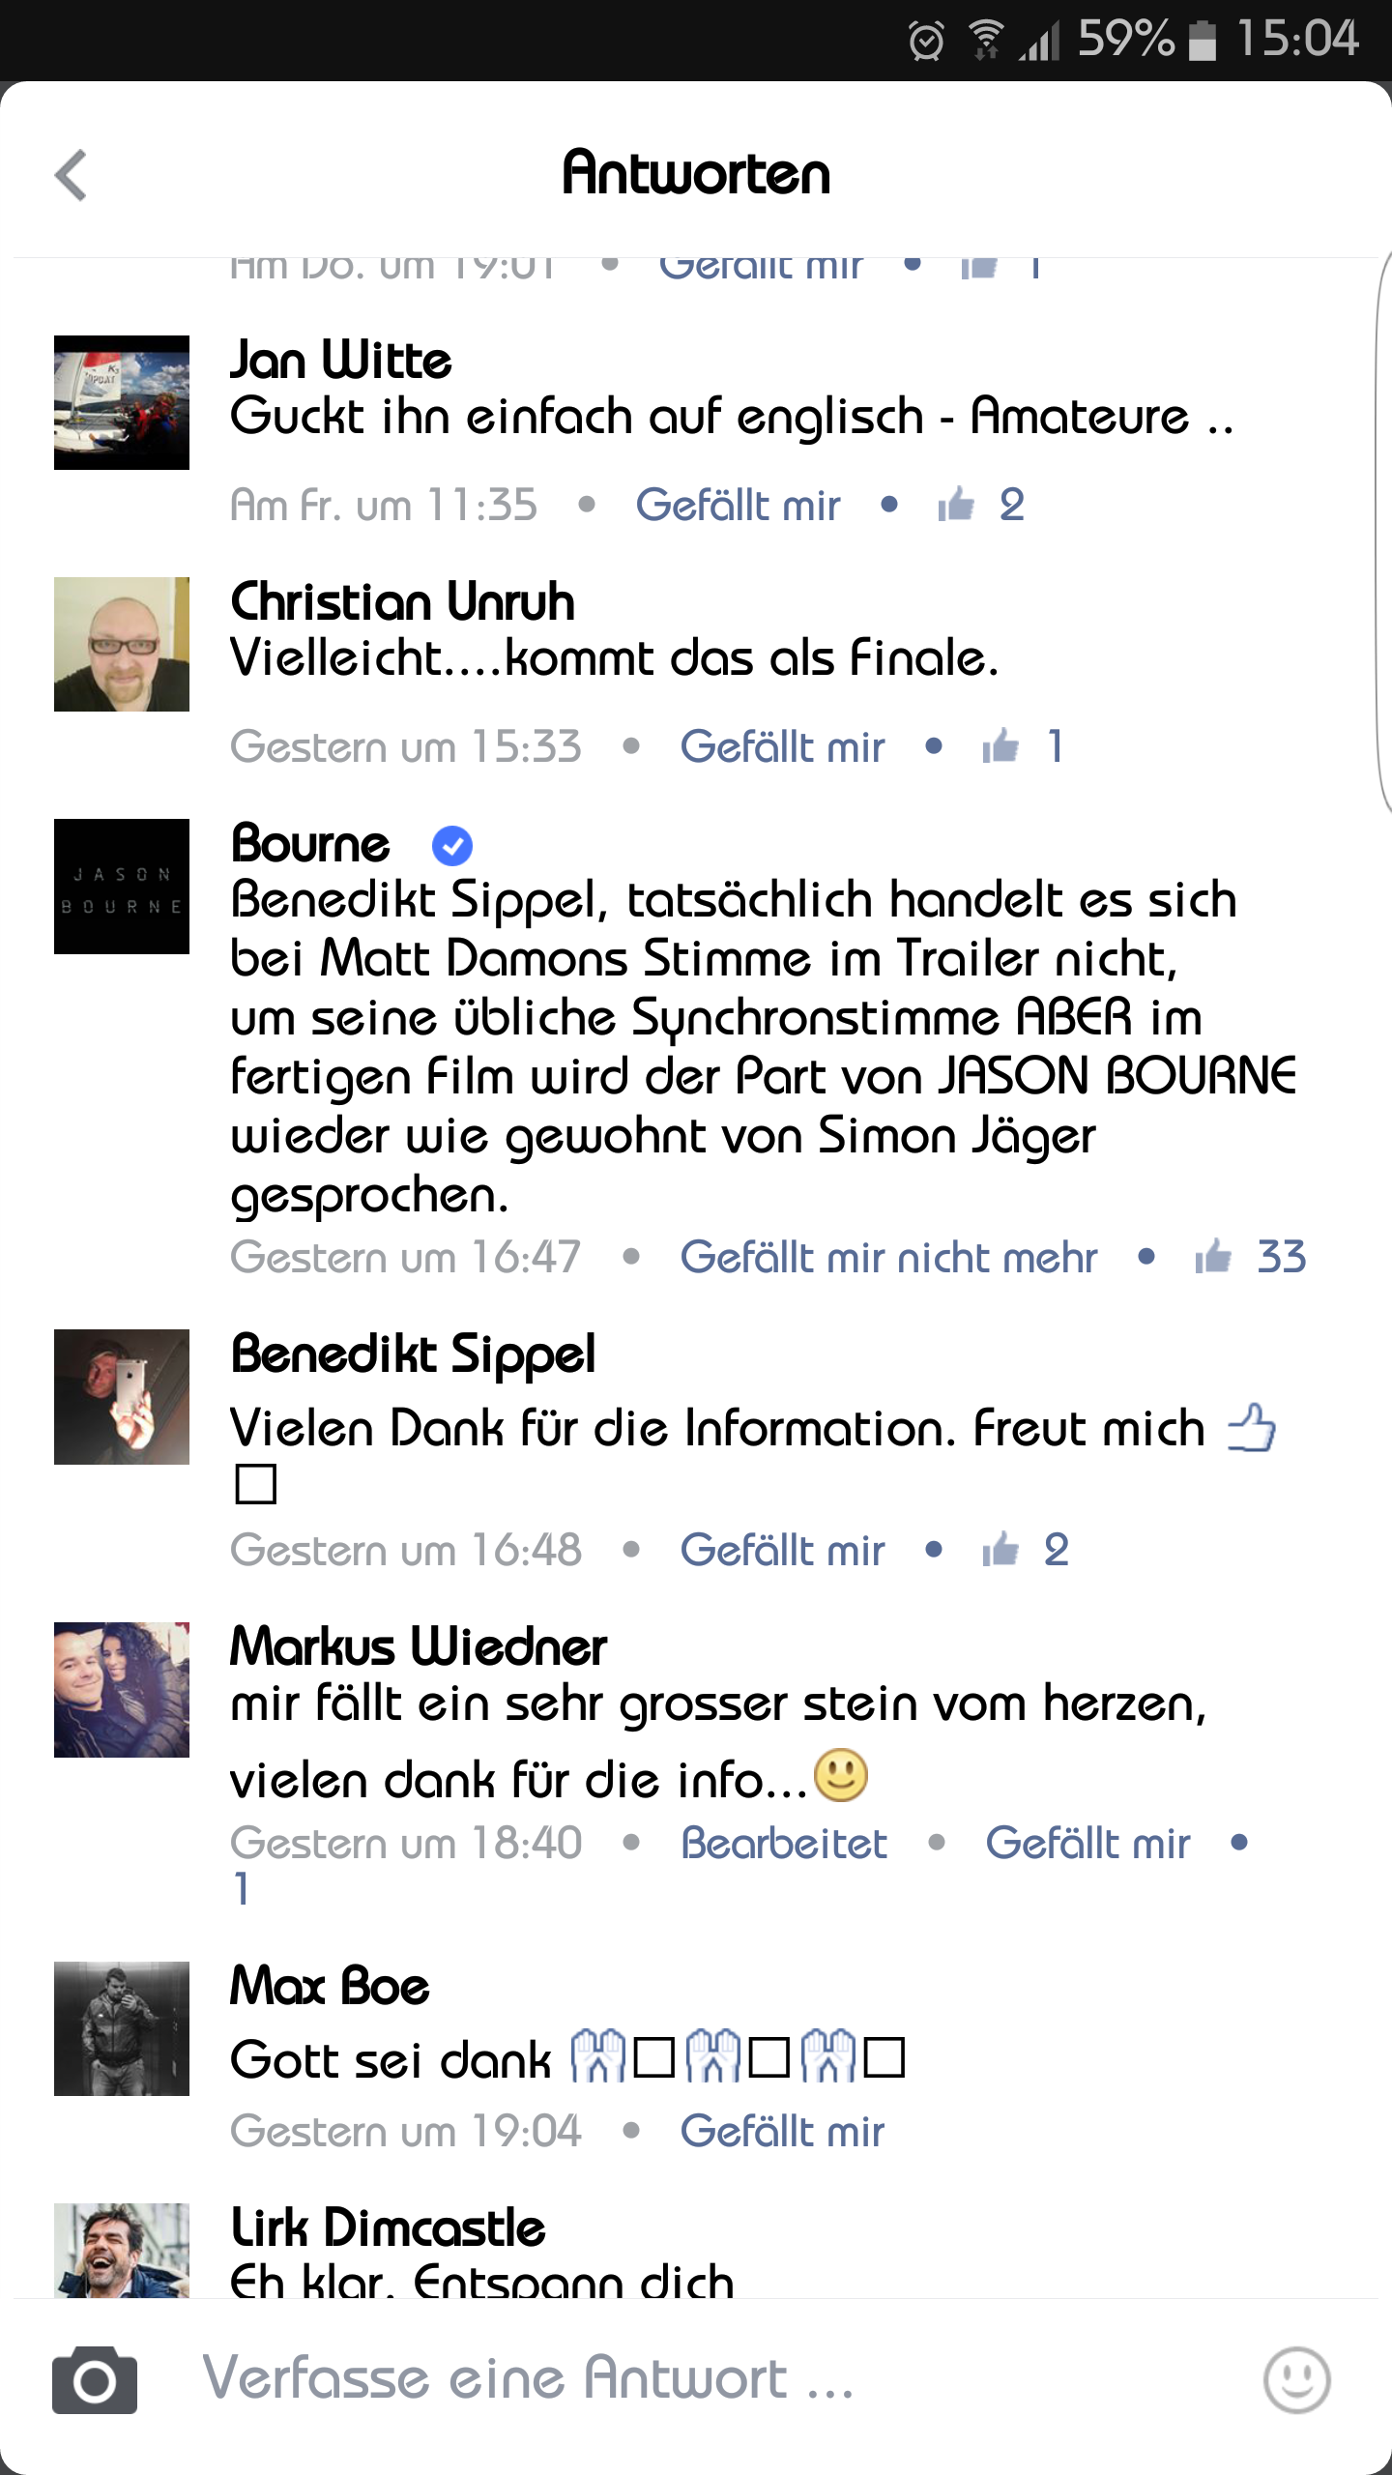This screenshot has height=2475, width=1392.
Task: Tap the thumbs-up count on Benedikt Sippel's comment
Action: (1057, 1550)
